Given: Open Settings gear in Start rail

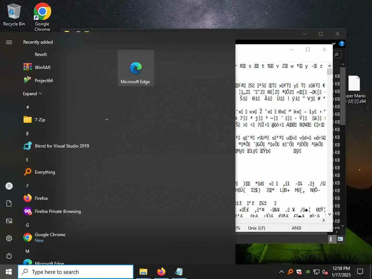Looking at the screenshot, I should click(x=9, y=238).
